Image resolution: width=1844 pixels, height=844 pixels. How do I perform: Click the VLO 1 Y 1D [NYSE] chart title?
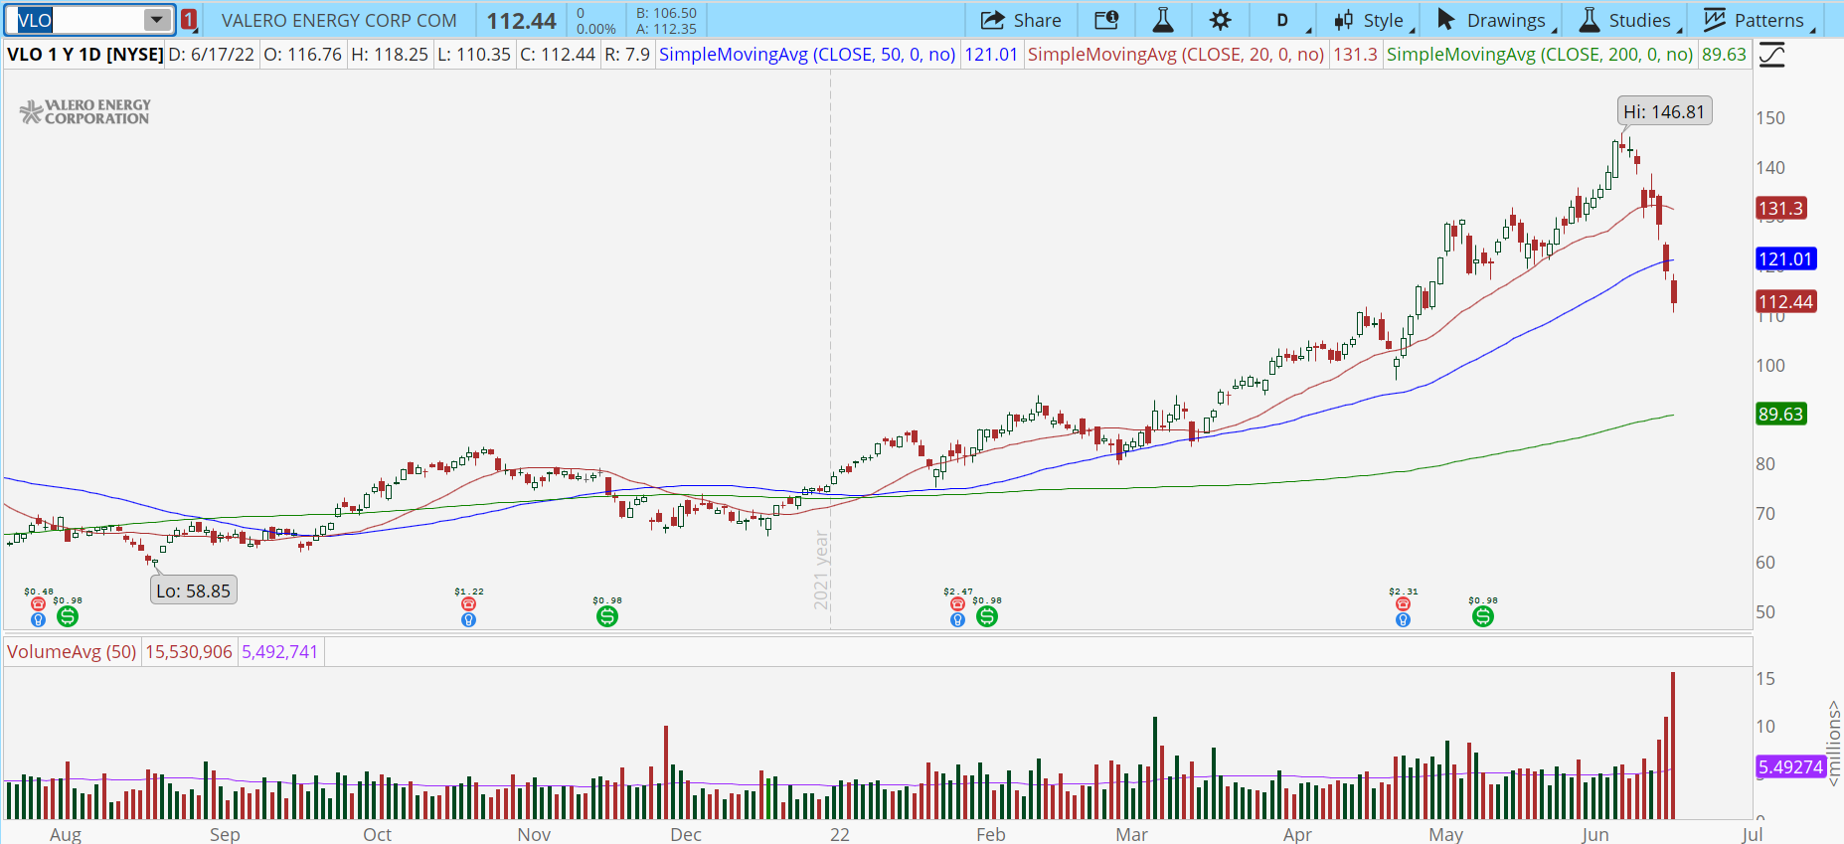coord(85,55)
